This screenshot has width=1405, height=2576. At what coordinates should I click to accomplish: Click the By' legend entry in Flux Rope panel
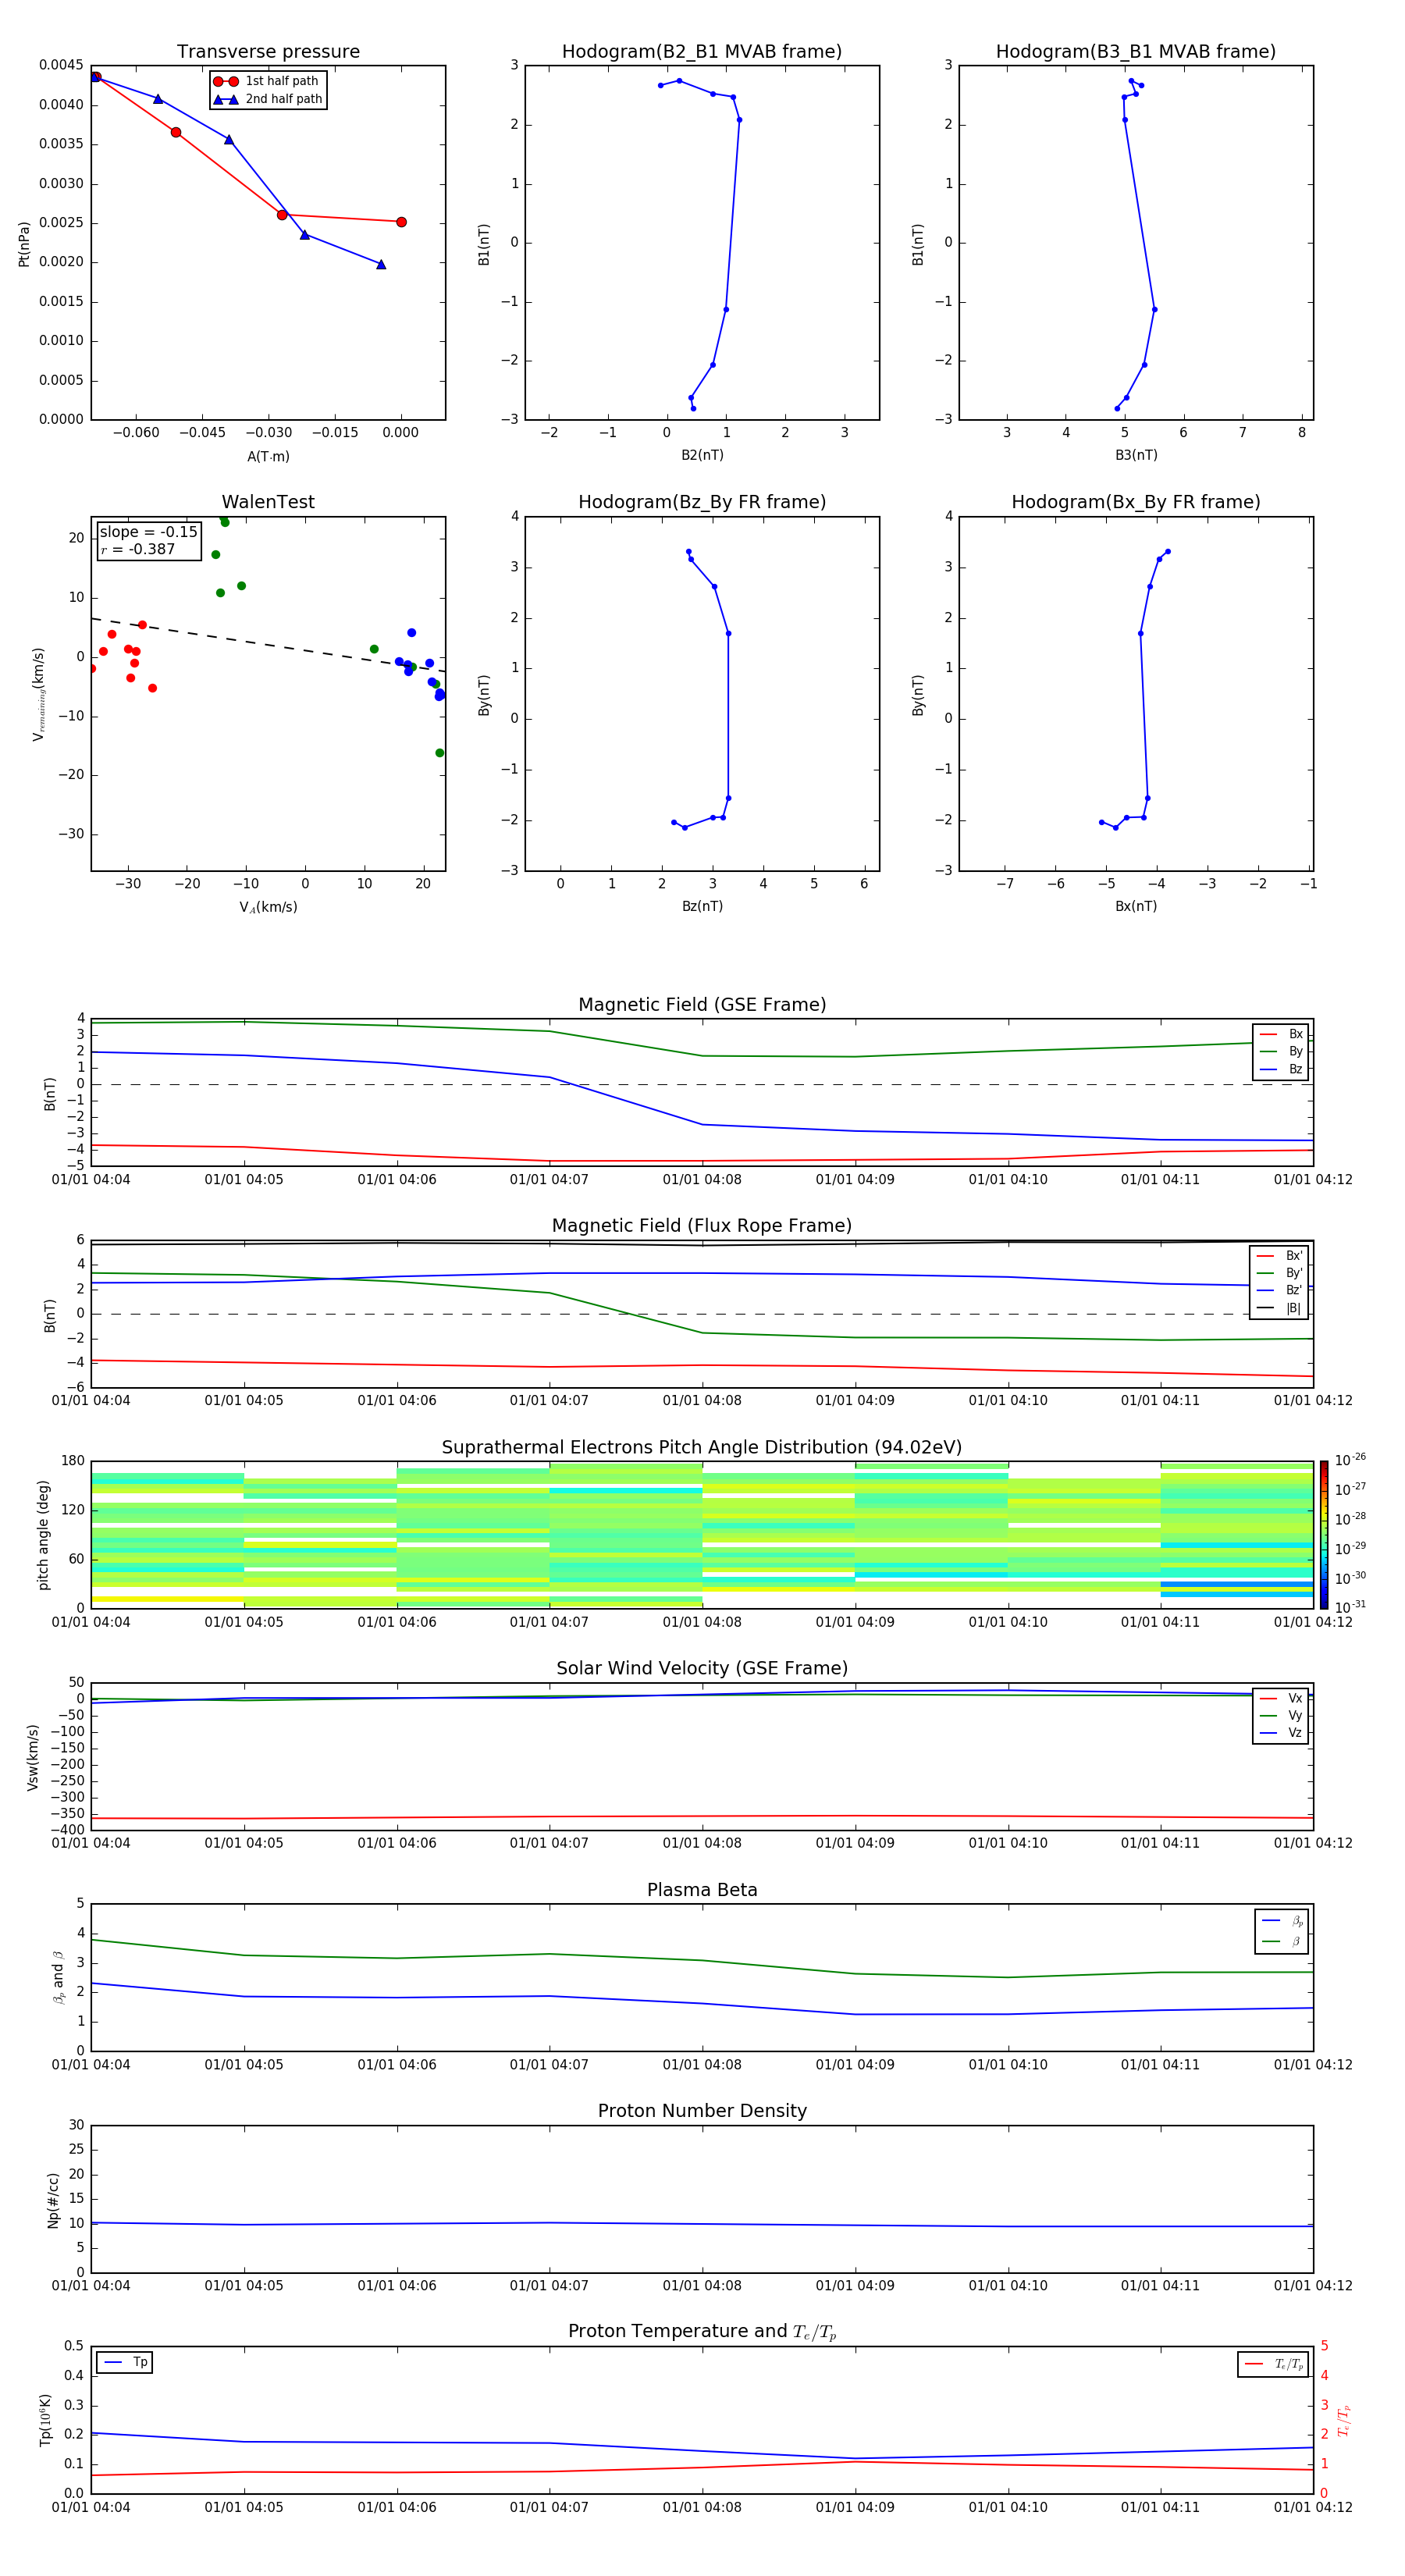1279,1273
